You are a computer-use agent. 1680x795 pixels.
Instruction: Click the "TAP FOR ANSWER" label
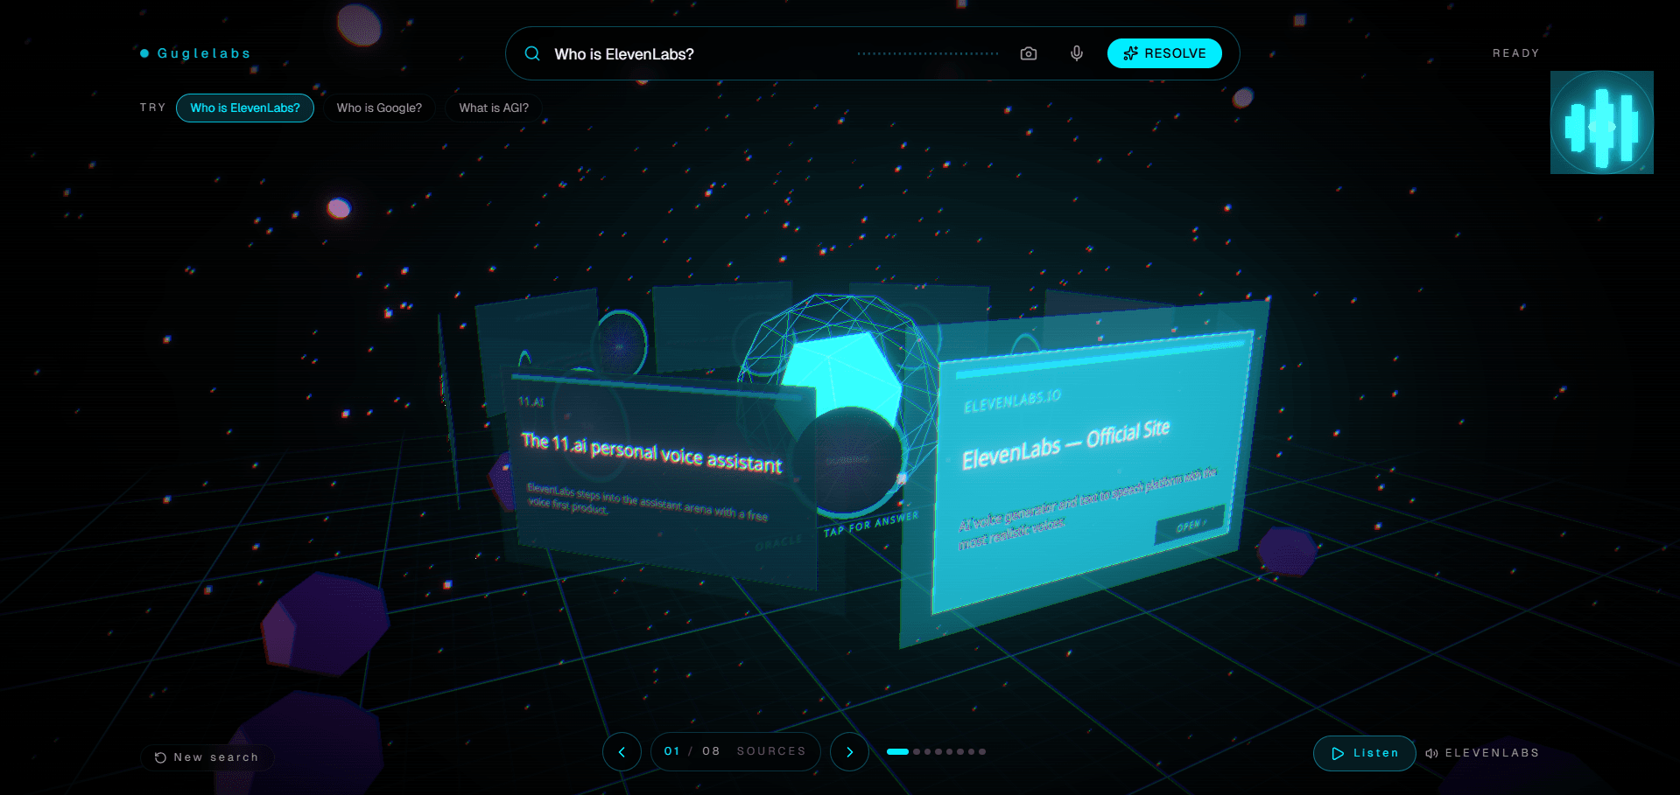[x=871, y=524]
